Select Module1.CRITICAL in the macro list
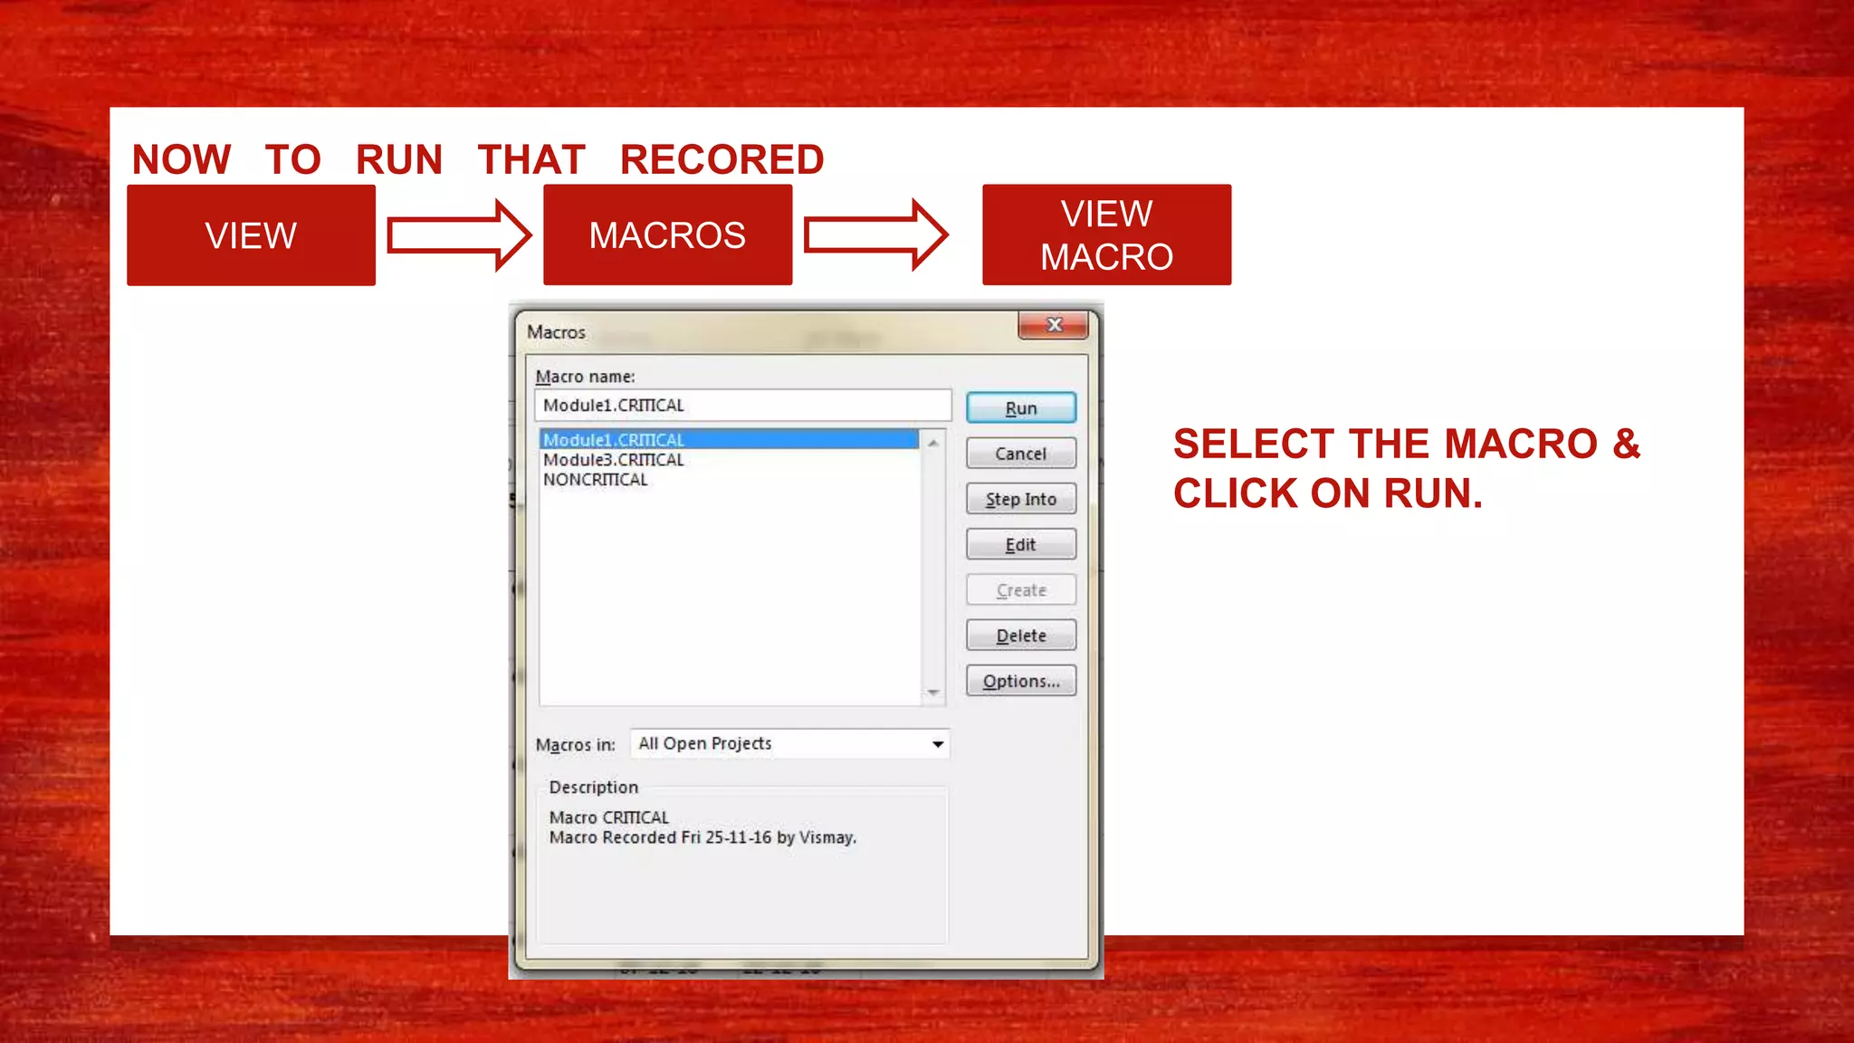This screenshot has width=1854, height=1043. click(730, 439)
